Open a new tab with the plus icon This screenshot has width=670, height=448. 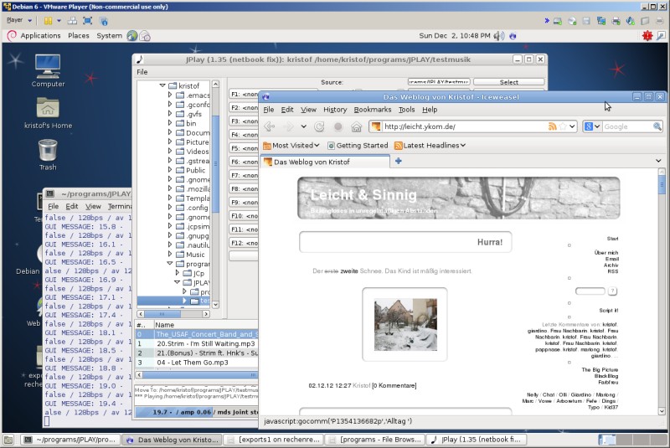pos(399,161)
